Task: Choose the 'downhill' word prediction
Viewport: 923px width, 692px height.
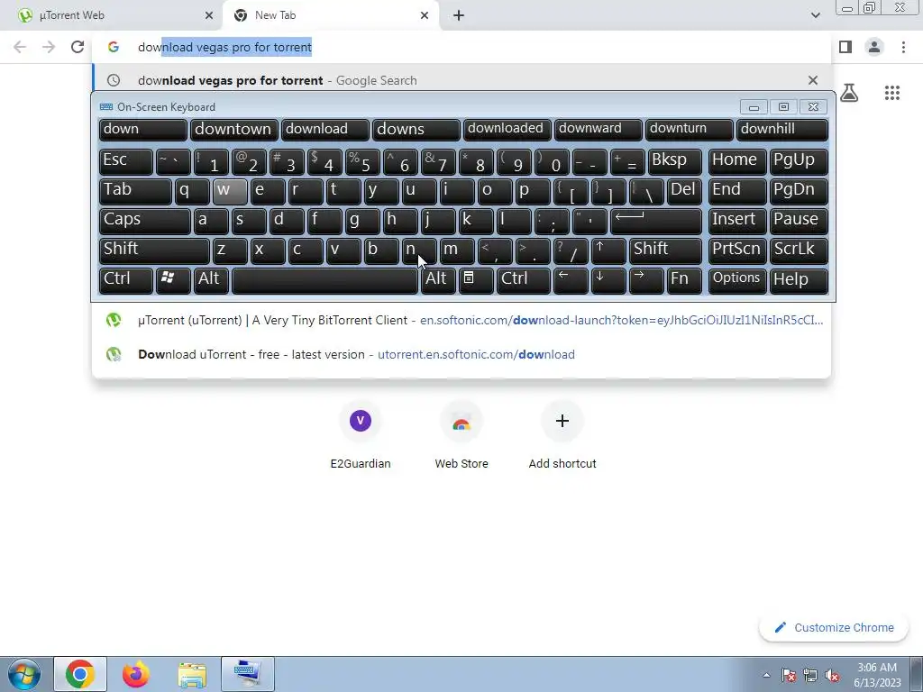Action: click(781, 130)
